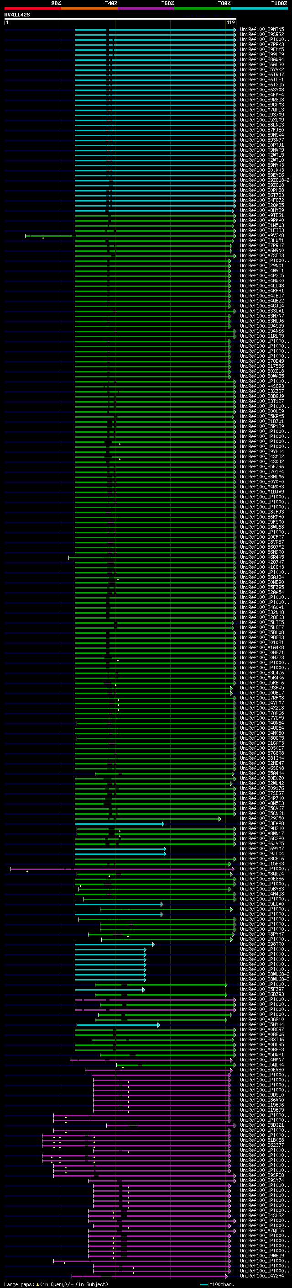This screenshot has height=1288, width=292.
Task: Select hit UniRef100_C1GAT3
Action: coord(262,743)
